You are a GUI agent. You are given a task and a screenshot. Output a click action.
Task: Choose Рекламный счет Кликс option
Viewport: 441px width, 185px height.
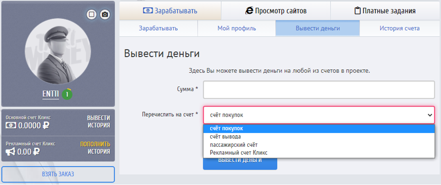coord(319,153)
